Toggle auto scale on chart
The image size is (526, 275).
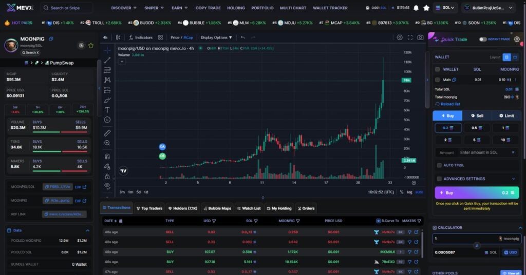(419, 192)
